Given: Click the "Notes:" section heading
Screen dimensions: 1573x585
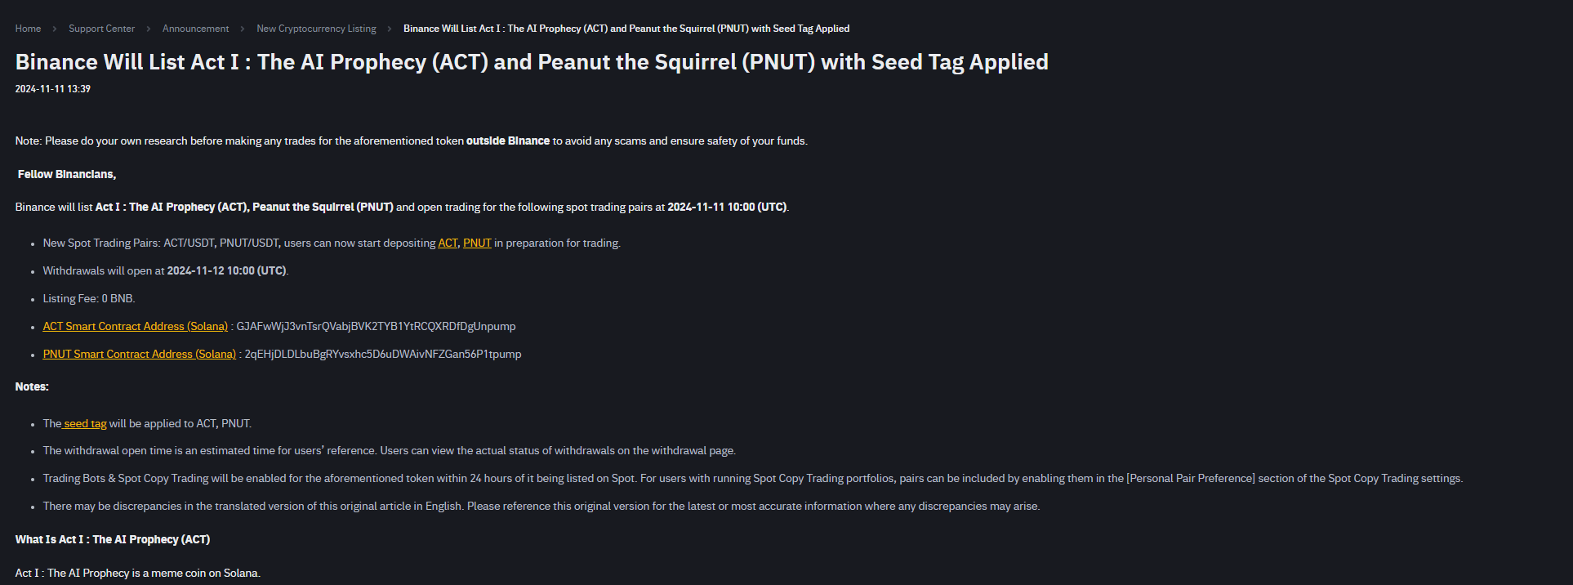Looking at the screenshot, I should pos(32,386).
